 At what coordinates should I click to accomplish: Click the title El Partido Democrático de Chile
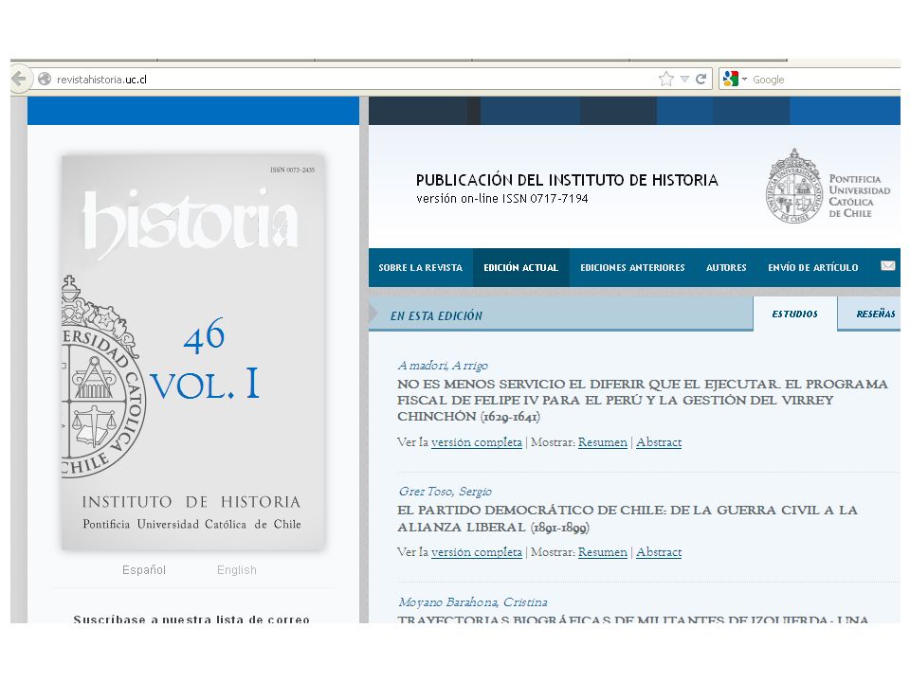coord(628,518)
